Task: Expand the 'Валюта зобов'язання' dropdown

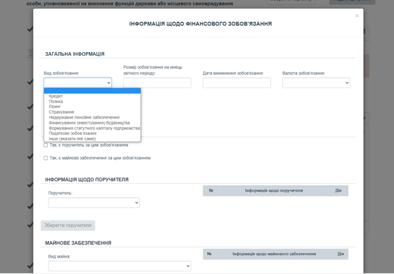Action: coord(316,83)
